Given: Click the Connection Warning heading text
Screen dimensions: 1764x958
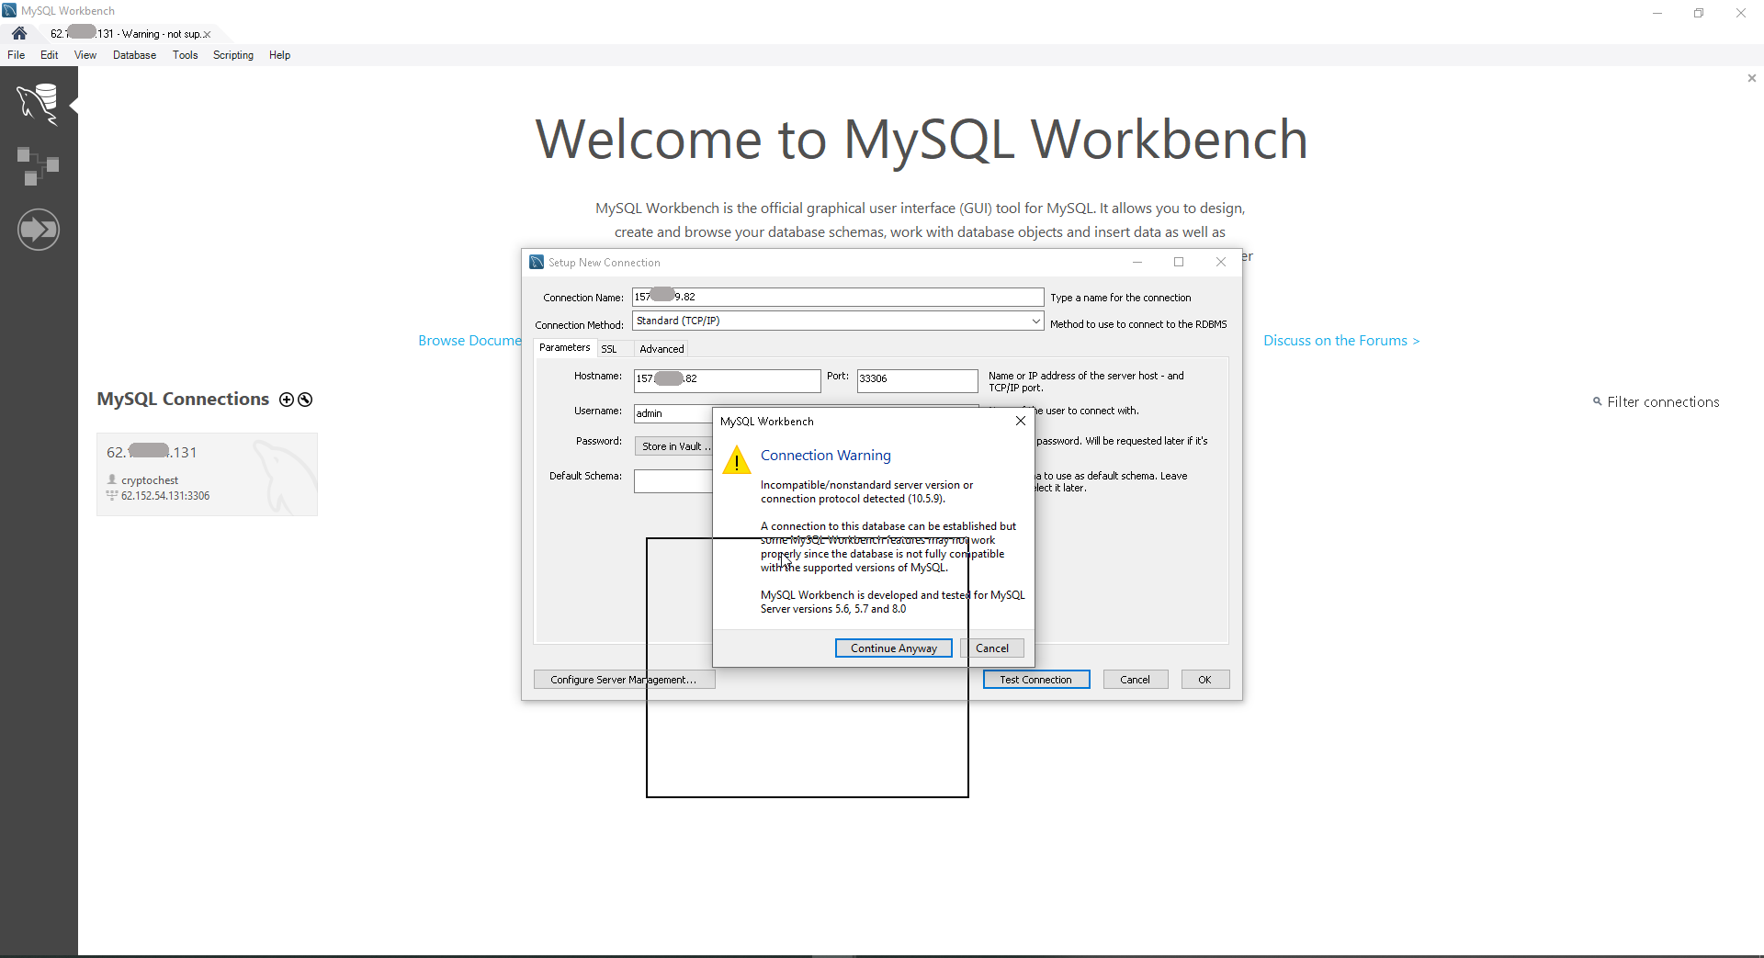Looking at the screenshot, I should click(826, 456).
